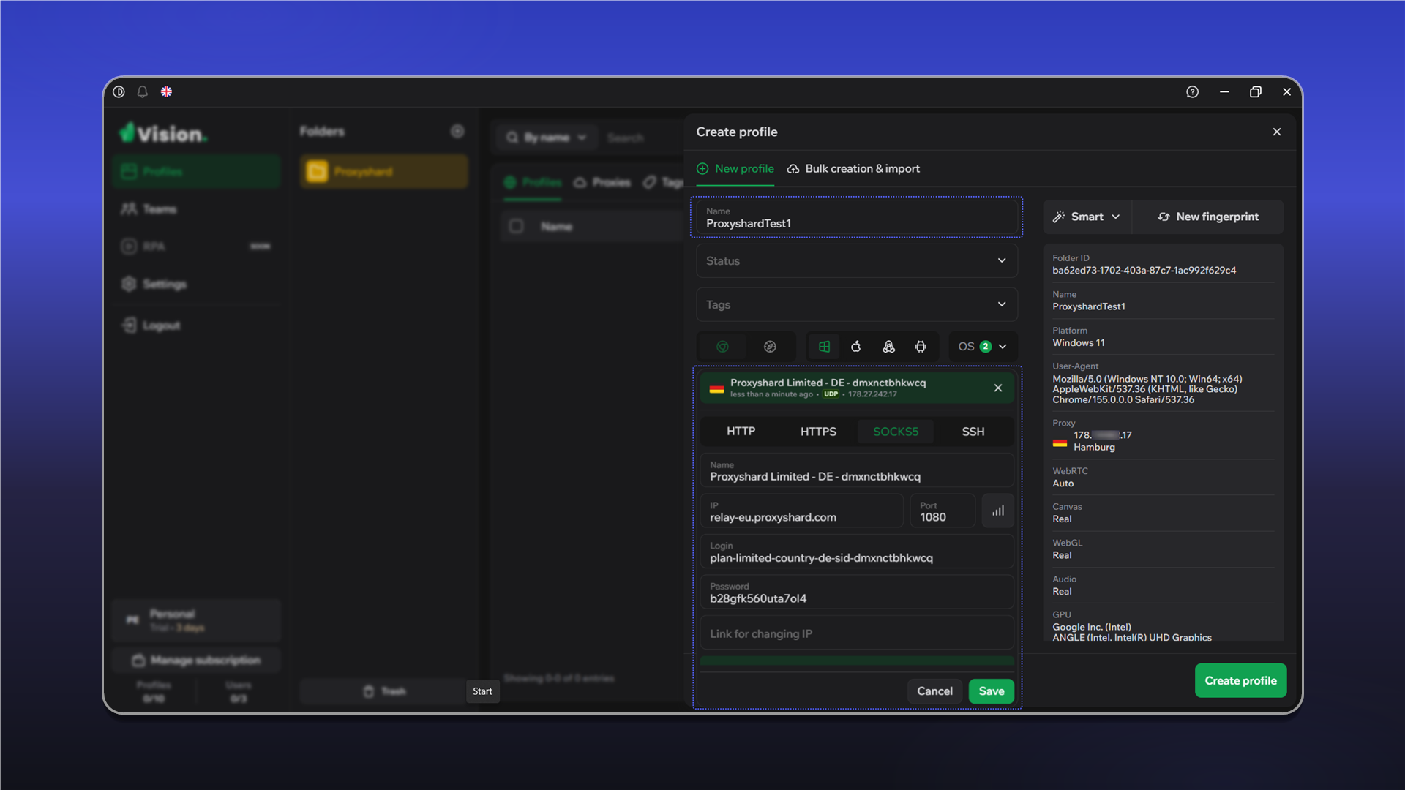Open the Teams sidebar section
The width and height of the screenshot is (1405, 790).
click(x=197, y=209)
